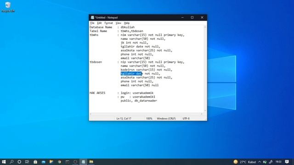Click 'userakademik1' password text
The height and width of the screenshot is (165, 294).
[x=144, y=97]
